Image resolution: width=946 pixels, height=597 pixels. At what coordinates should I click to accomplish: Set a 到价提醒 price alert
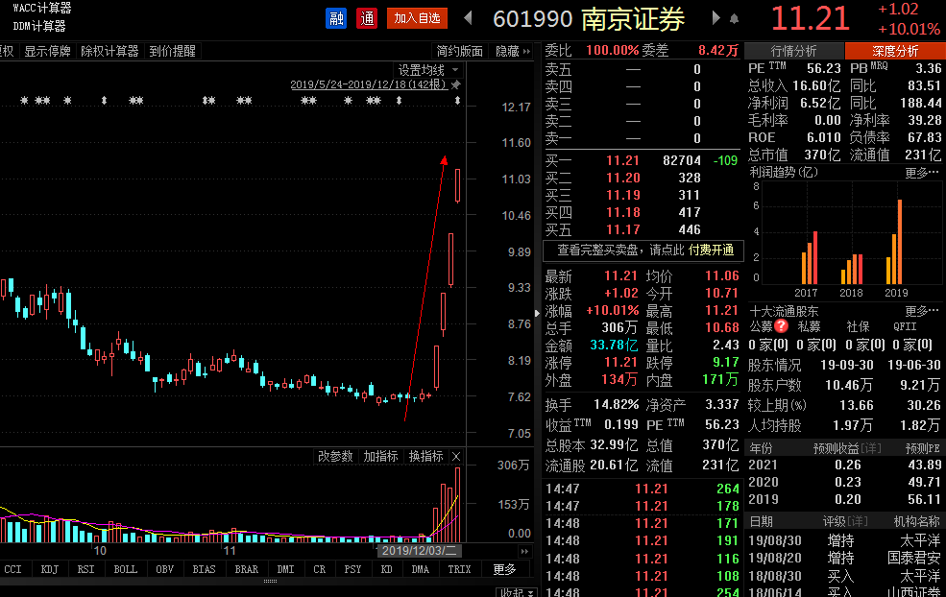click(173, 51)
